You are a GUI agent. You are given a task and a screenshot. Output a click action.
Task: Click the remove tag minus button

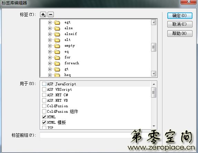[x=51, y=14]
